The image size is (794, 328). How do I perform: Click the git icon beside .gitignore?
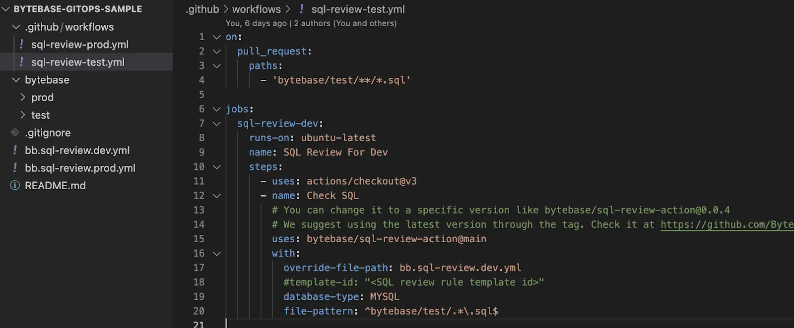click(x=15, y=132)
